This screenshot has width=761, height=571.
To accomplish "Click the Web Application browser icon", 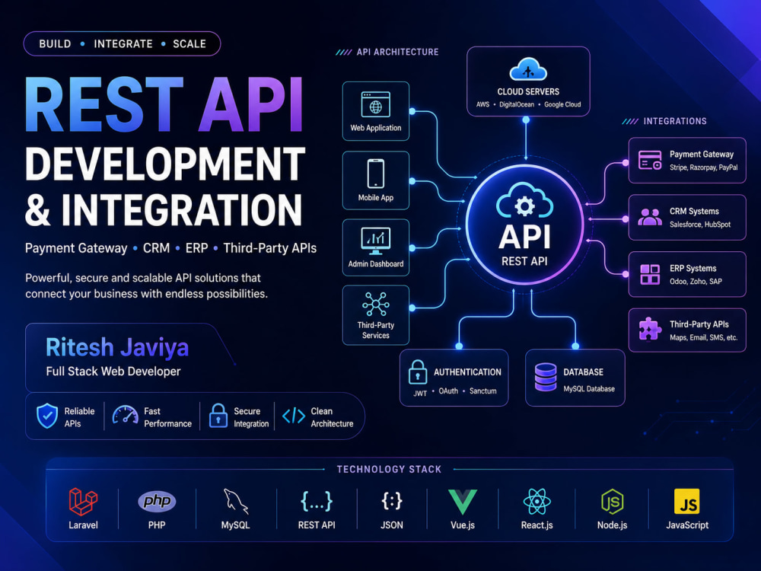I will pyautogui.click(x=376, y=104).
